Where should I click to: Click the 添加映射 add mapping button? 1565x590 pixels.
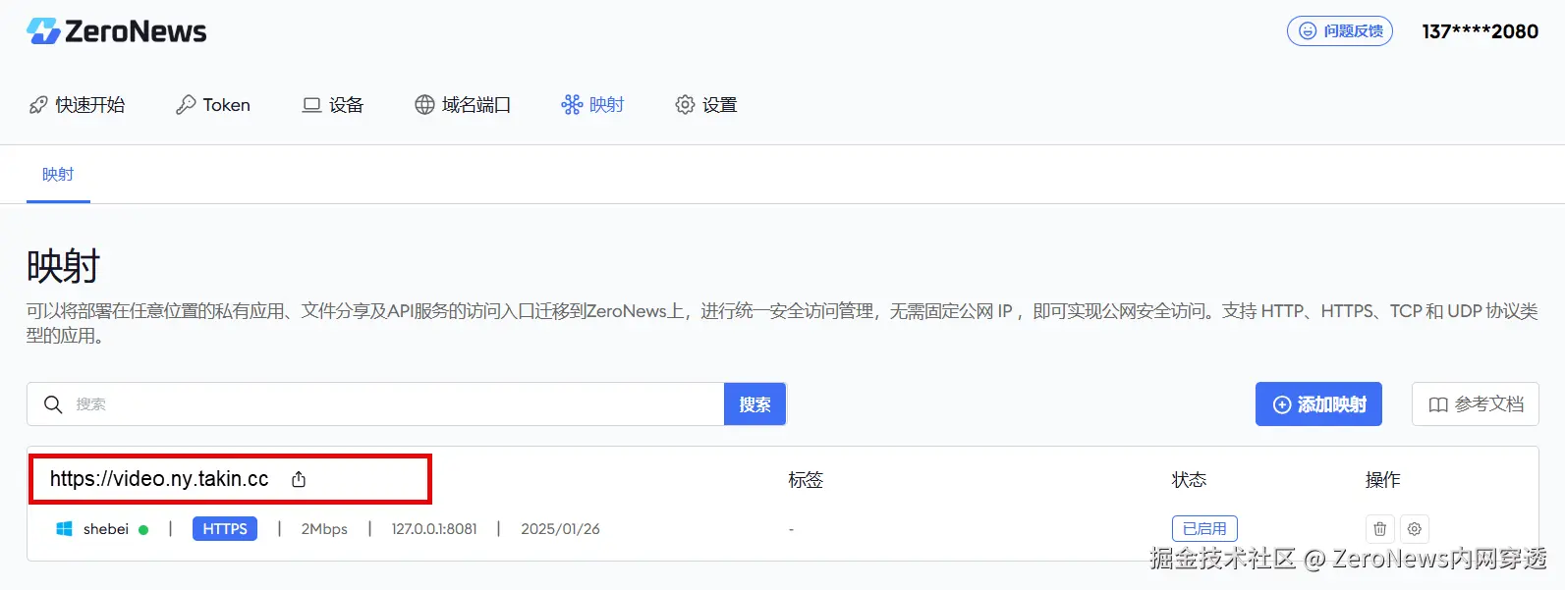pos(1318,404)
